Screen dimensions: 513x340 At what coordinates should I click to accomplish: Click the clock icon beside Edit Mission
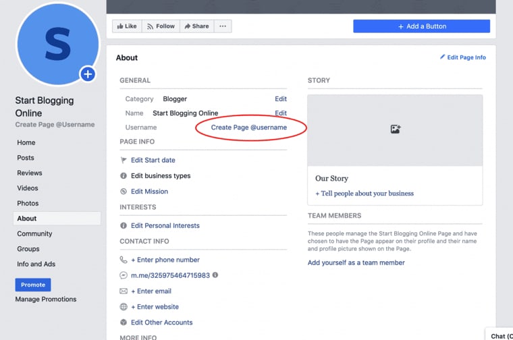(124, 192)
